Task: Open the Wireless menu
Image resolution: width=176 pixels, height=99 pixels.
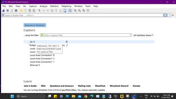Action: (78, 6)
